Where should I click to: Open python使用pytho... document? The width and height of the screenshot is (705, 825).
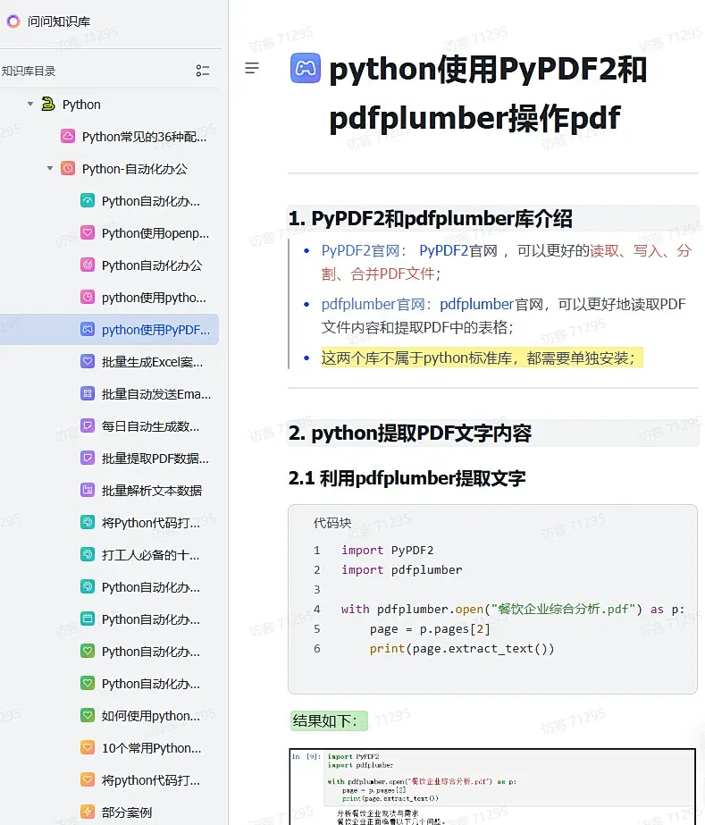coord(154,298)
